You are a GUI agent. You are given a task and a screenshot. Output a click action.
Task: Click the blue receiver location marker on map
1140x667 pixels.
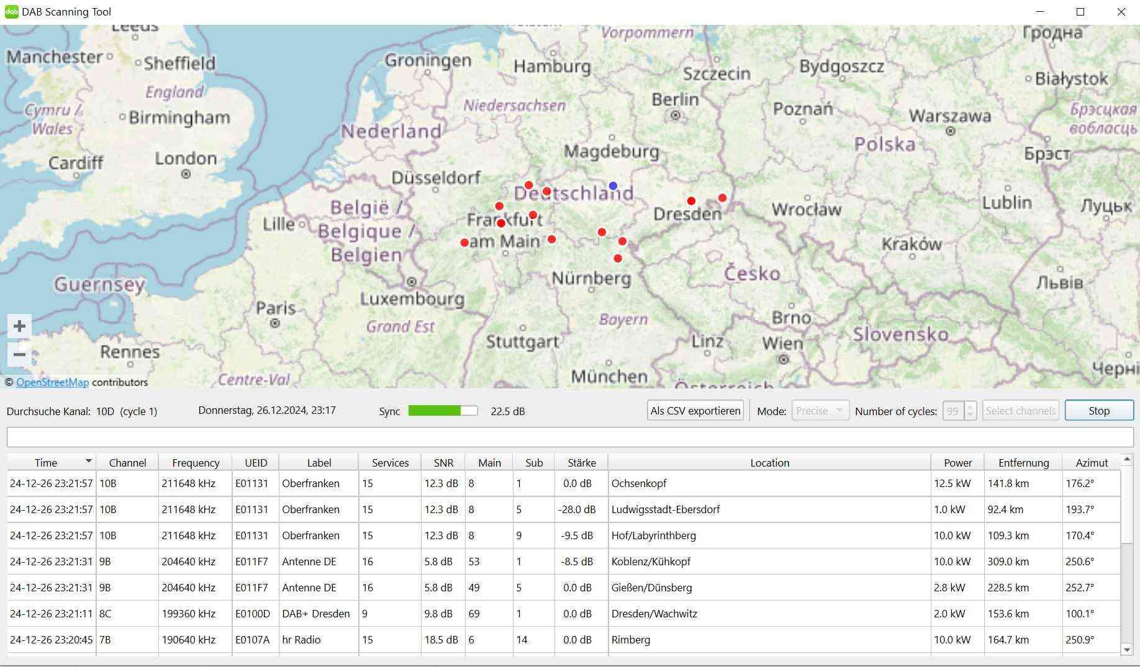pos(613,186)
